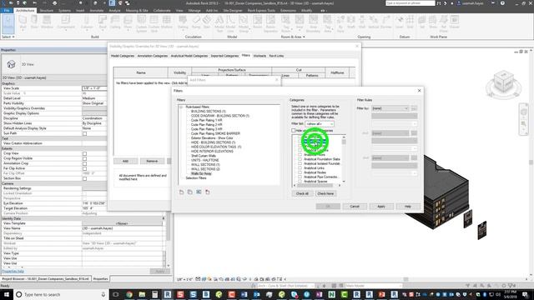Click the Add button in Visibility/Graphics dialog
Viewport: 534px width, 300px height.
click(x=125, y=161)
